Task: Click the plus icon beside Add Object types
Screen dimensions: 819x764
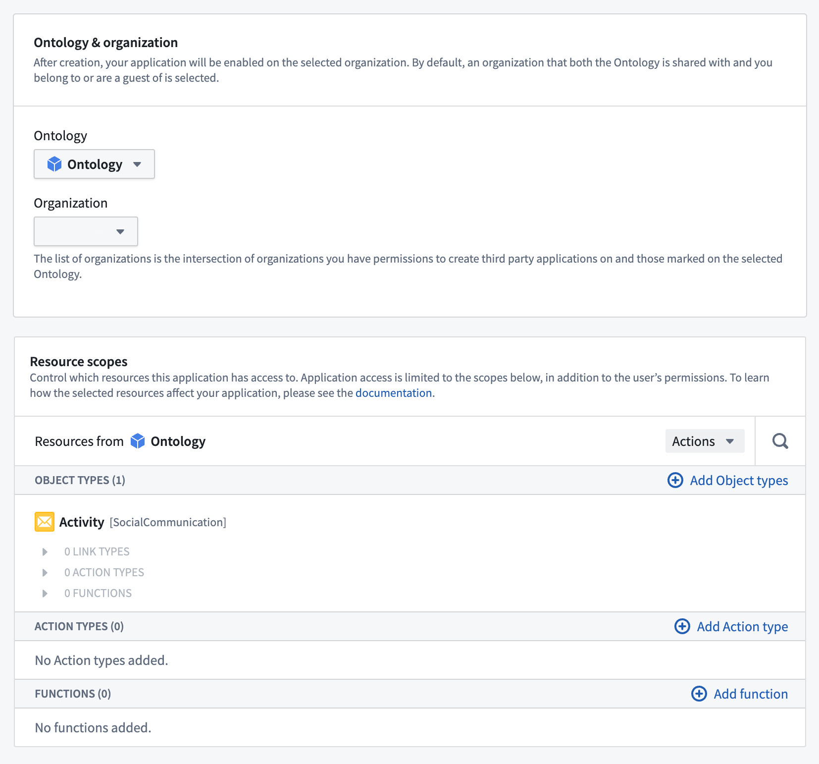Action: [675, 480]
